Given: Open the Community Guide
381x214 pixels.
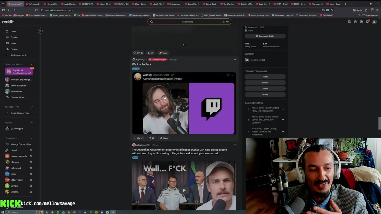Looking at the screenshot, I should (x=265, y=36).
